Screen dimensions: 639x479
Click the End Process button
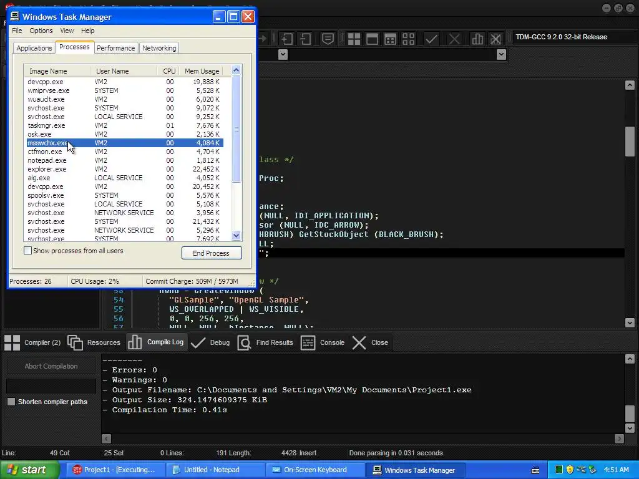pyautogui.click(x=212, y=253)
